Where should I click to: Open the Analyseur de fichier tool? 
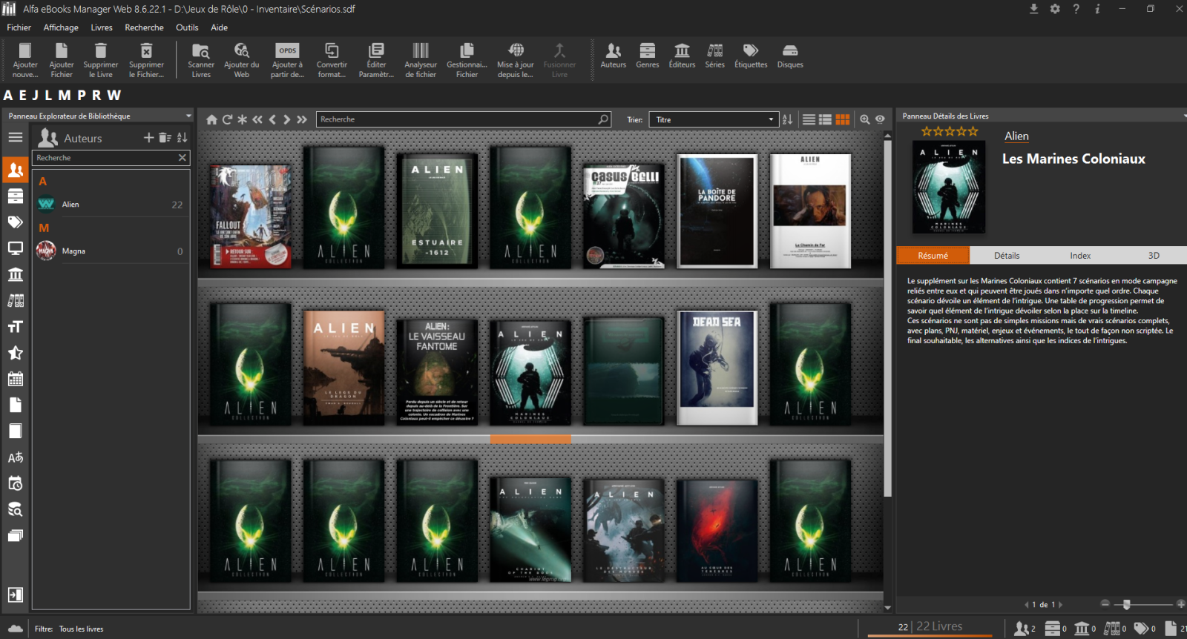coord(421,51)
